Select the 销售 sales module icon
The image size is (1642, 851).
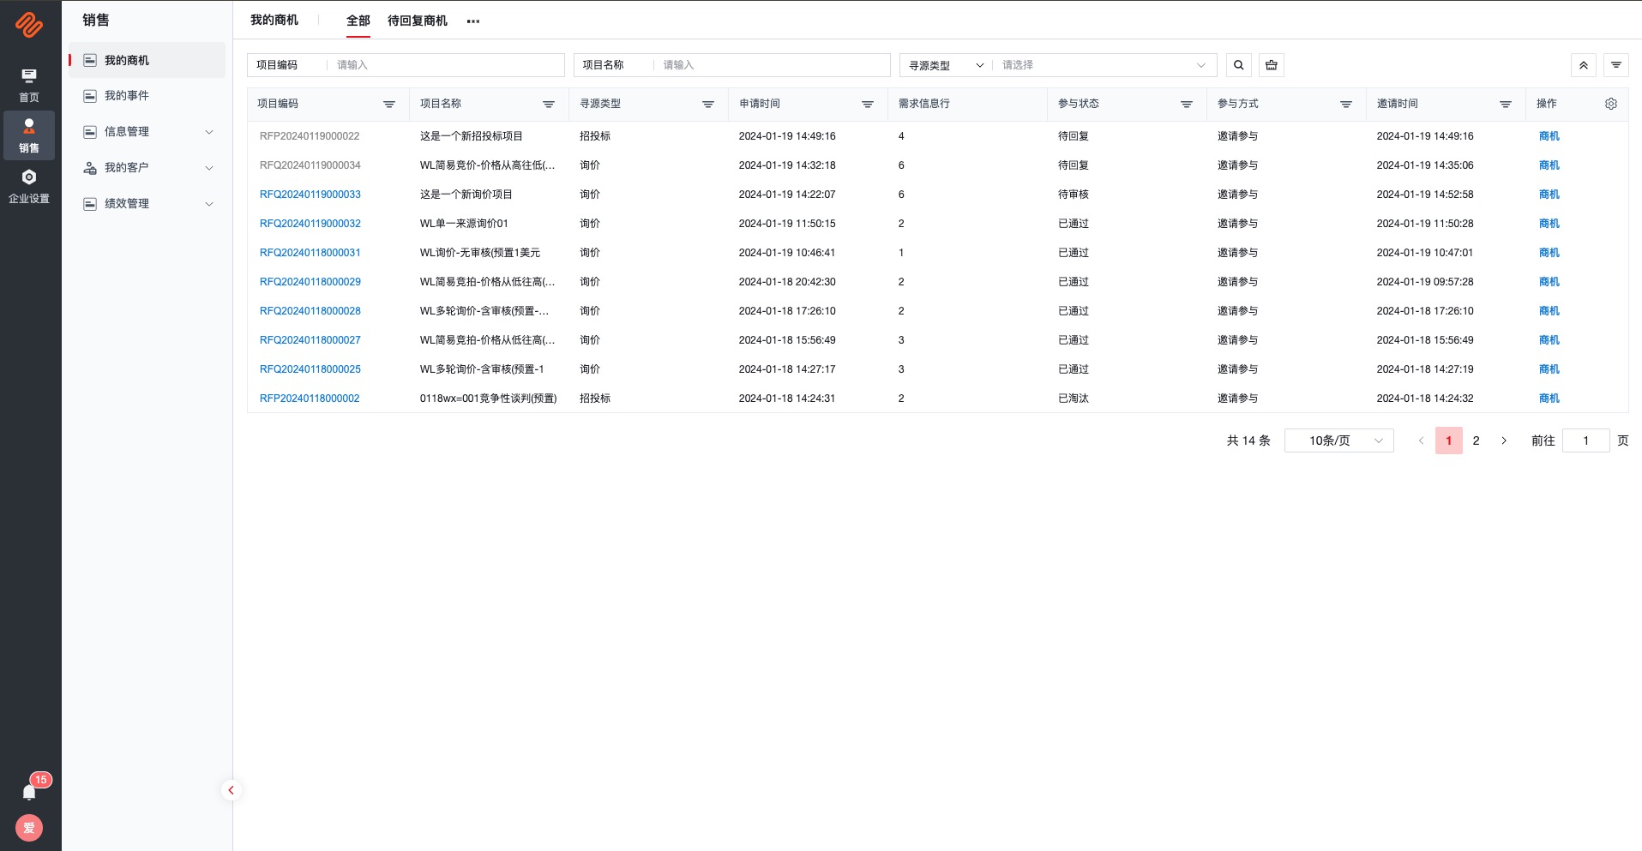point(29,135)
